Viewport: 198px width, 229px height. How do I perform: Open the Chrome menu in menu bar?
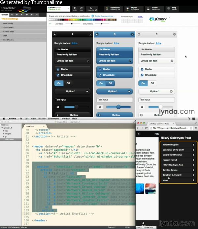tap(12, 119)
